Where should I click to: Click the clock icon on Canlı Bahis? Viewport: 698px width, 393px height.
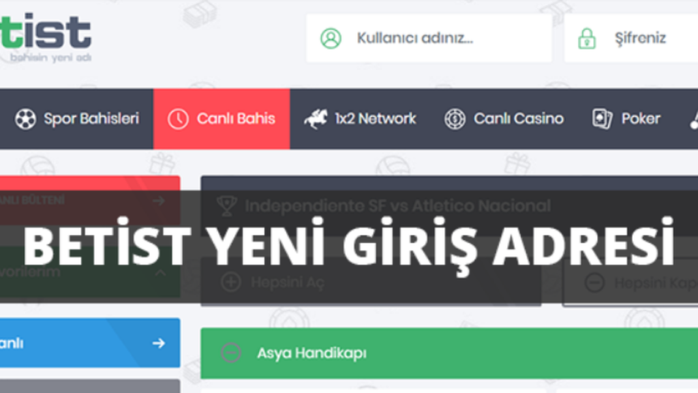(x=178, y=119)
